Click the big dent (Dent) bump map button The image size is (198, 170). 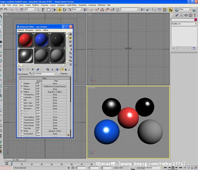coord(55,131)
